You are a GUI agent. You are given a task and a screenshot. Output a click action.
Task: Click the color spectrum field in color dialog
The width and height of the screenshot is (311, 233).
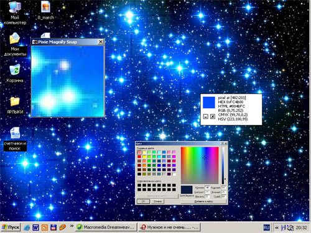click(x=200, y=165)
